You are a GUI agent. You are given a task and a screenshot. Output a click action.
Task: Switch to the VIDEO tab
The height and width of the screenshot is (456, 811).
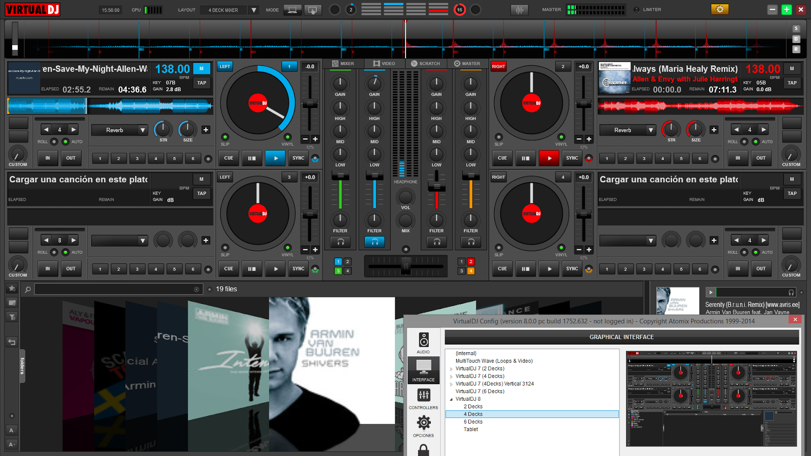coord(384,63)
